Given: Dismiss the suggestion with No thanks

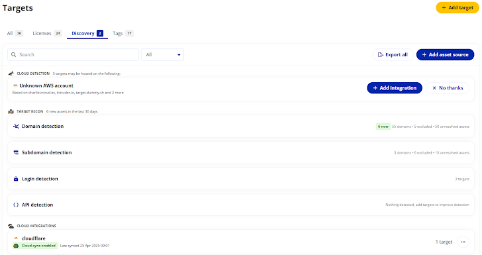Looking at the screenshot, I should tap(448, 88).
